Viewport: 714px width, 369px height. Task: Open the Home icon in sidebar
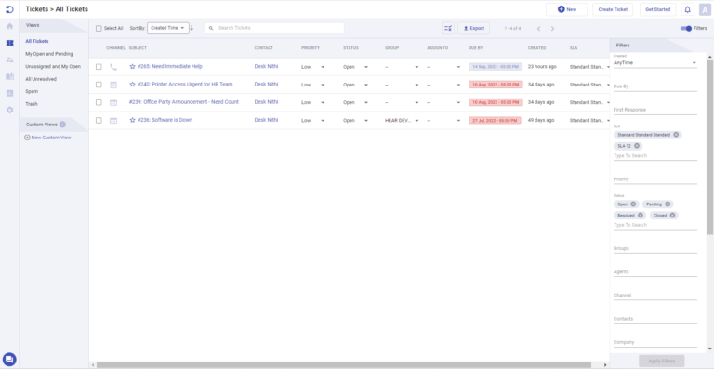point(9,26)
